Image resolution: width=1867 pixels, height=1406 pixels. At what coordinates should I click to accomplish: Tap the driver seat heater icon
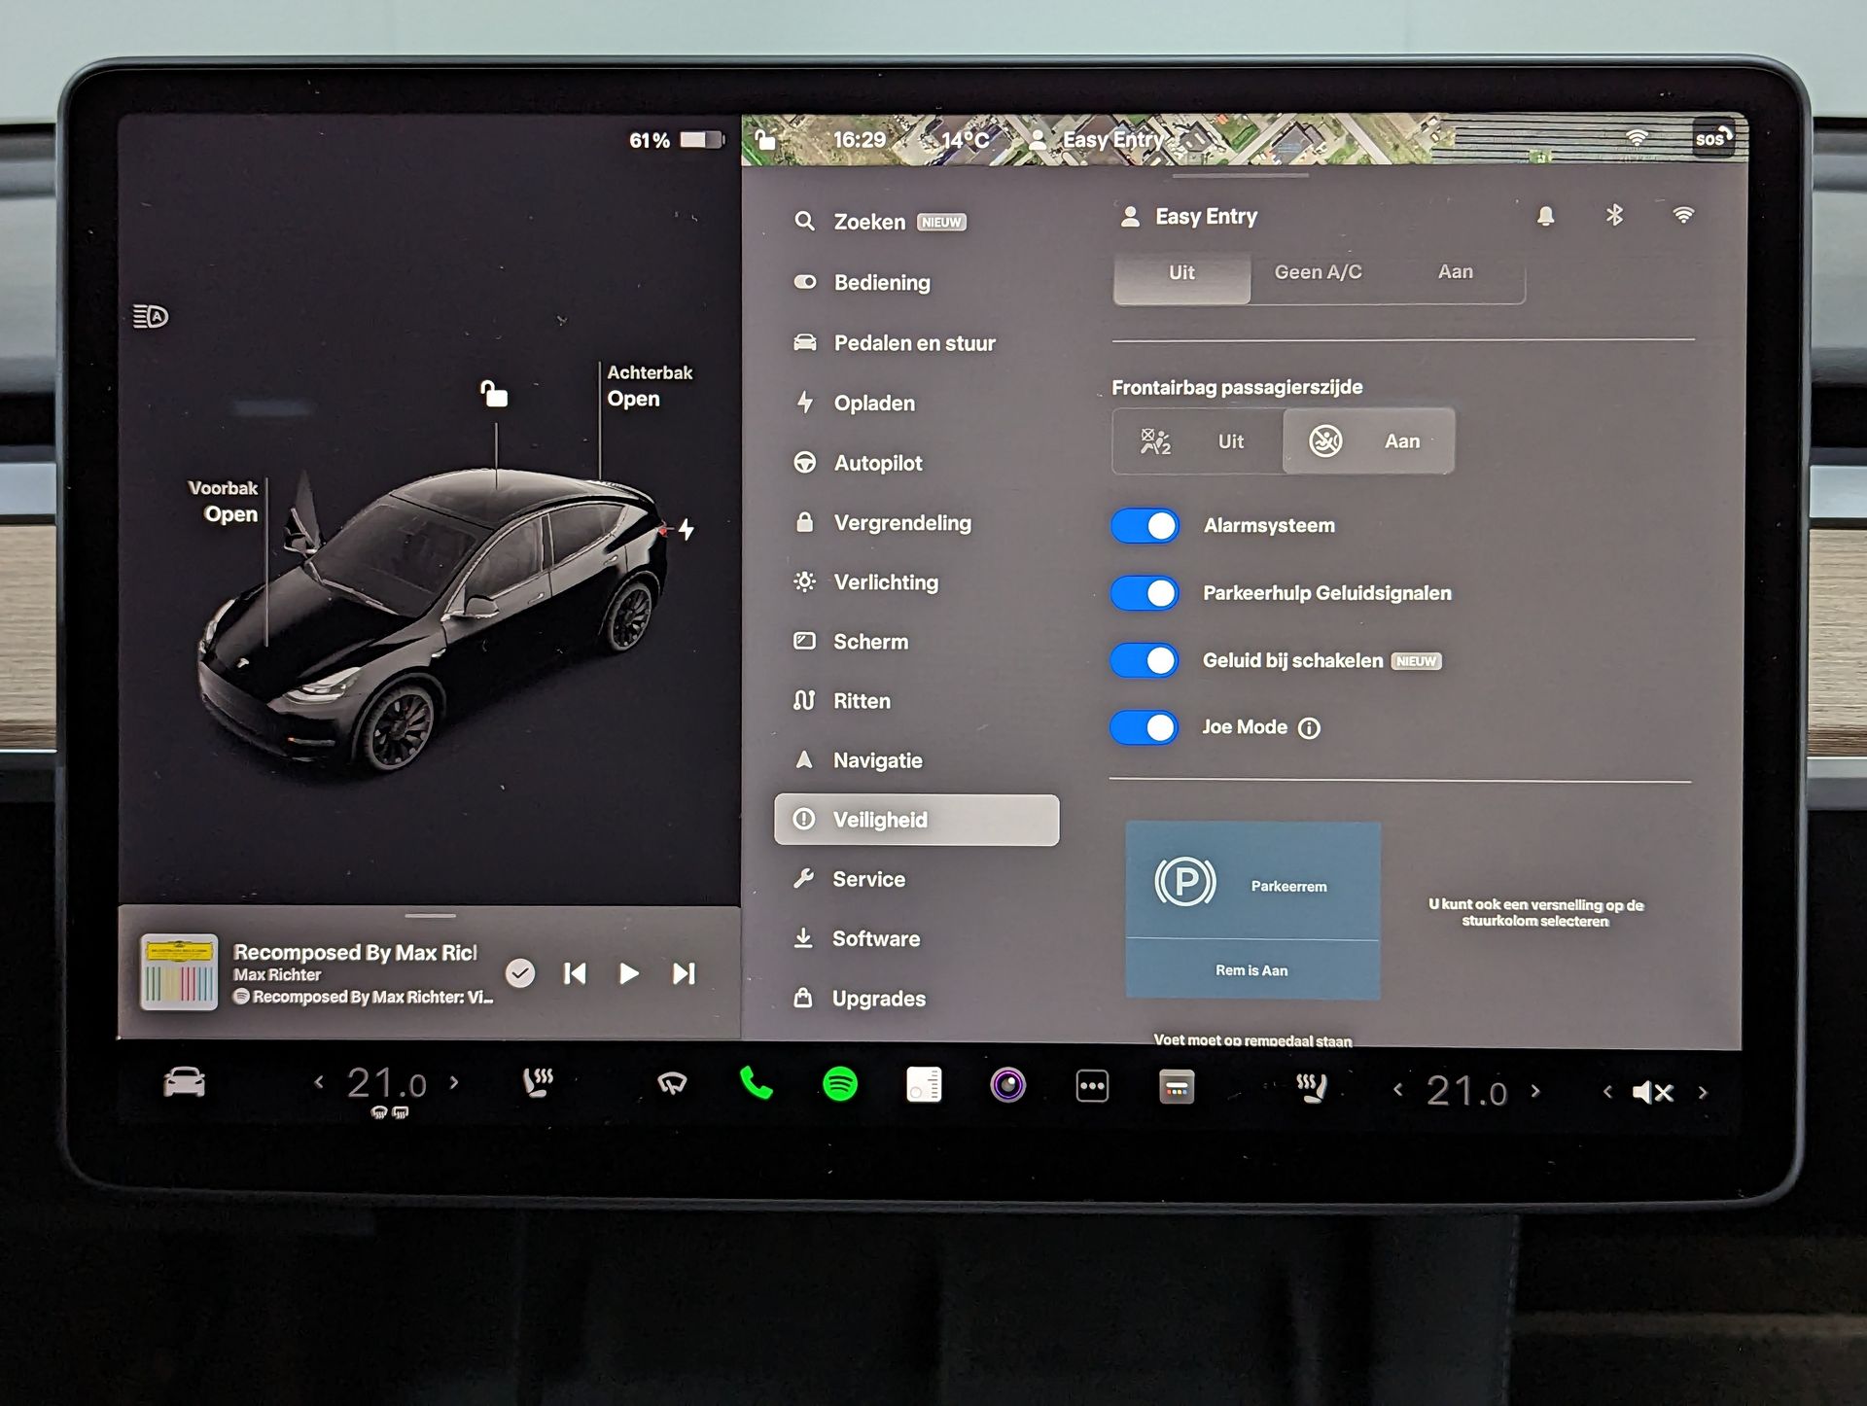pos(538,1083)
